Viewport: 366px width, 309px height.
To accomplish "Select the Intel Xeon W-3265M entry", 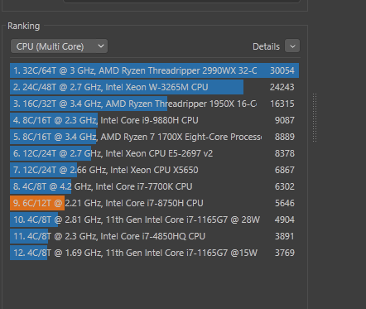I will pos(155,87).
